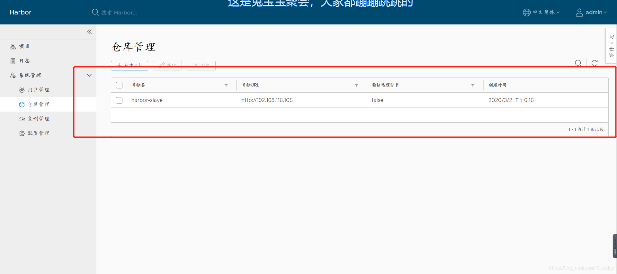Click the Harbor search field
617x274 pixels.
[119, 13]
